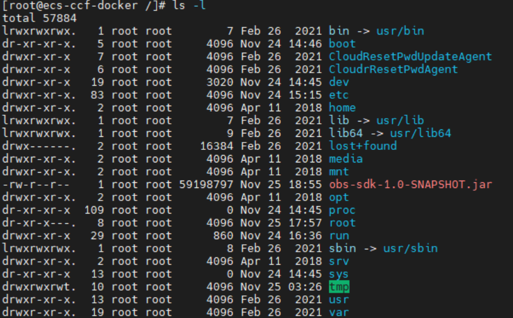The width and height of the screenshot is (513, 318).
Task: Select the CloudResetPwdUpdateAgent directory name
Action: [x=410, y=57]
